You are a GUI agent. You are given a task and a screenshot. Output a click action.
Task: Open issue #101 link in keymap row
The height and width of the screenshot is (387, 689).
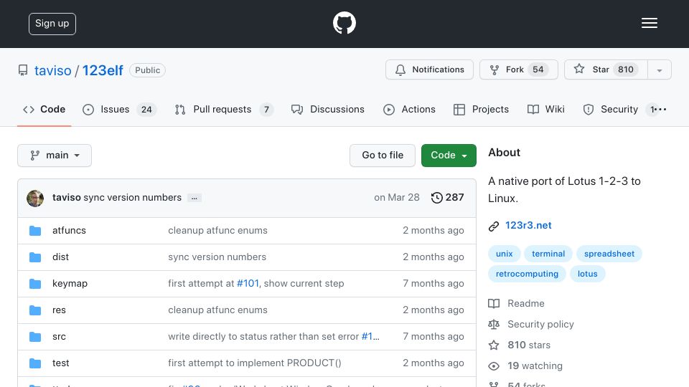point(248,284)
